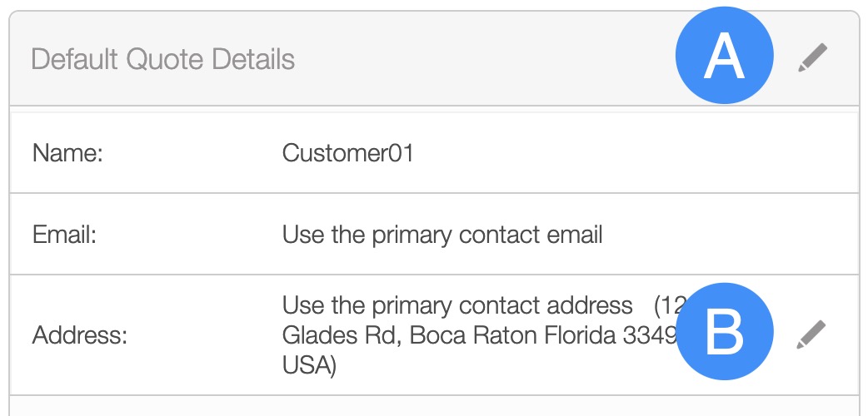Click the word "Customer01" beside the Name label
Screen dimensions: 868x416
pos(347,153)
